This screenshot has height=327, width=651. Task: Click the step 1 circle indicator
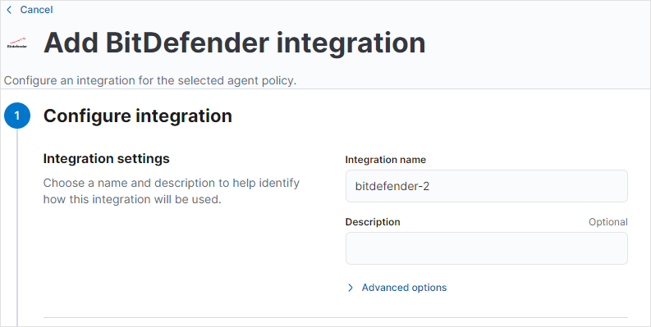coord(17,116)
